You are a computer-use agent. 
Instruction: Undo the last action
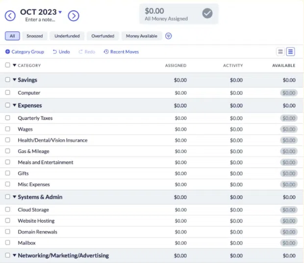point(61,52)
